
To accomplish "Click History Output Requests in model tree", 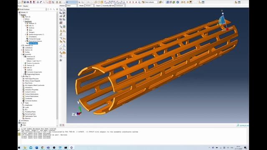I will [33, 81].
